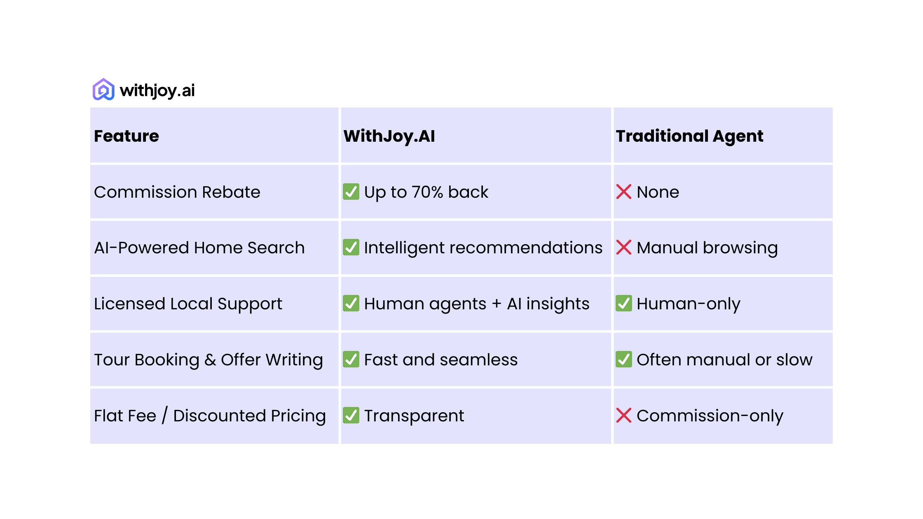Click the "Flat Fee / Discounted Pricing" label
Screen dimensions: 923x519
pos(210,416)
